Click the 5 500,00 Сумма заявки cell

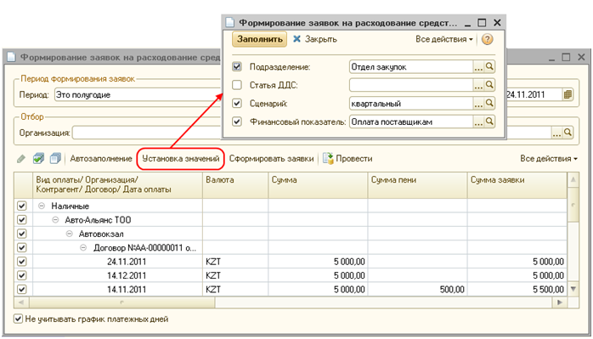(517, 290)
